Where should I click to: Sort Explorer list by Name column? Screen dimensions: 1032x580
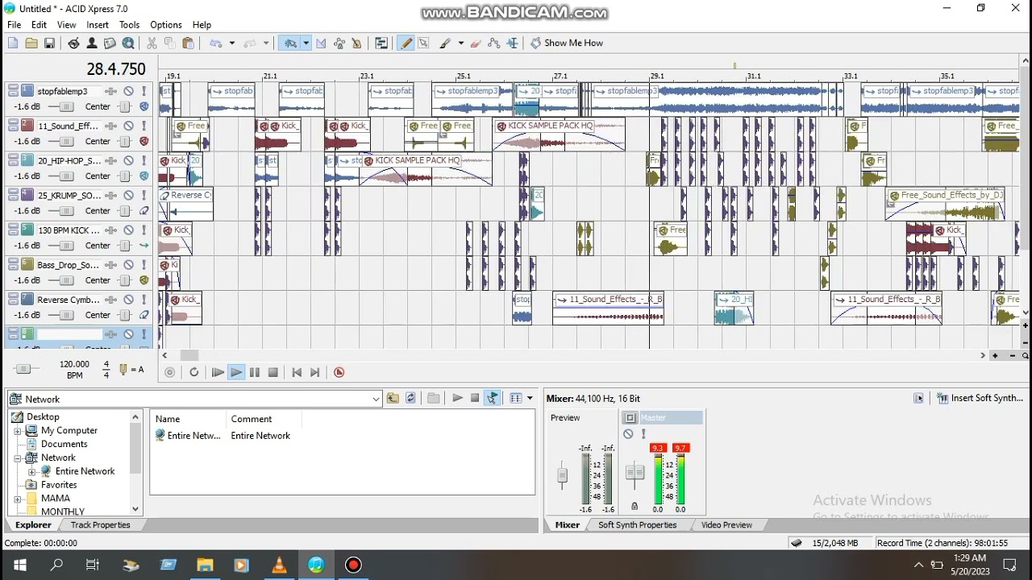188,419
